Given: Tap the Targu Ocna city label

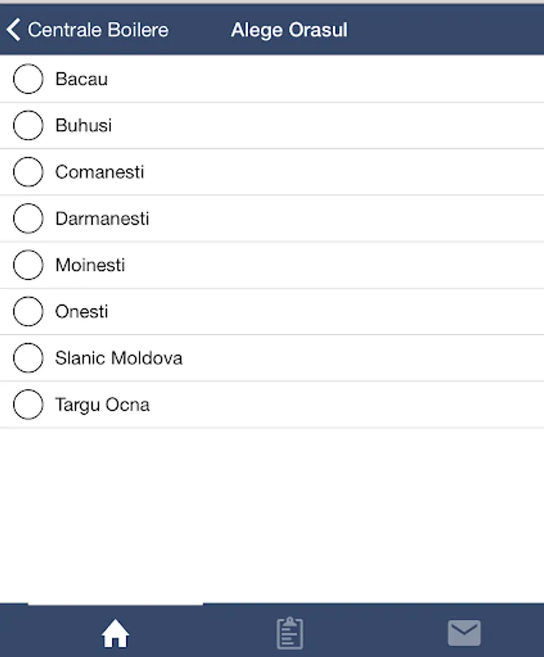Looking at the screenshot, I should tap(102, 405).
